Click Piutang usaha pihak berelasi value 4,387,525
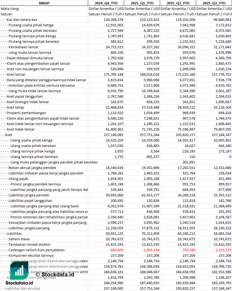232x291 pixels. (x=151, y=30)
